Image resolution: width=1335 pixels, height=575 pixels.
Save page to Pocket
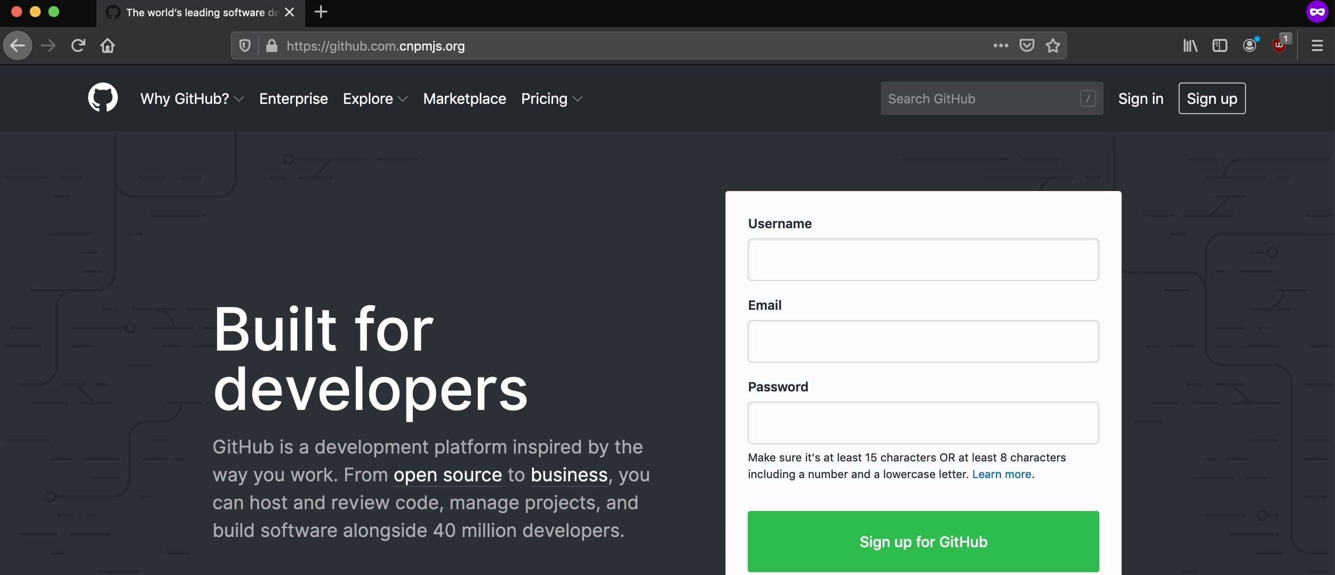[1027, 45]
